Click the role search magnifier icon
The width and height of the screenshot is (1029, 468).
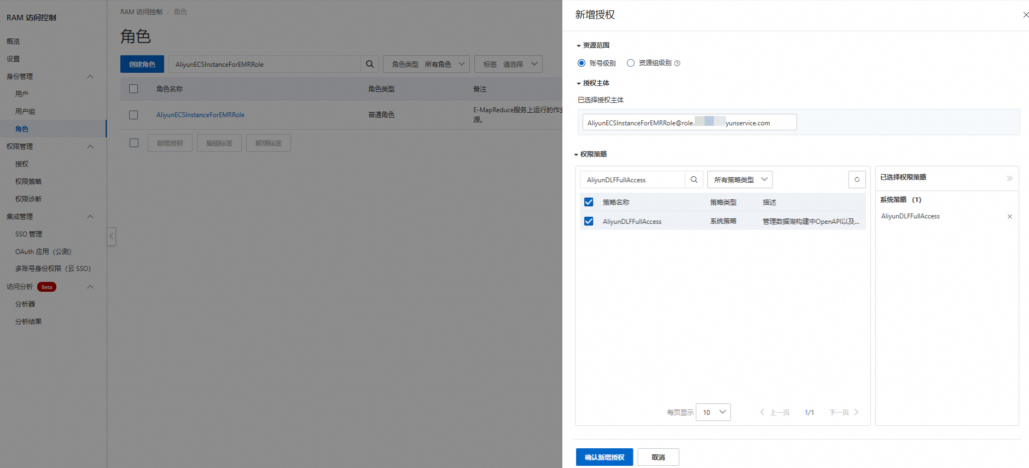pos(370,64)
